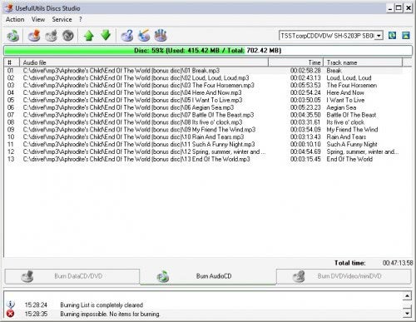Viewport: 416px width, 322px height.
Task: Open the Service menu
Action: [x=62, y=19]
